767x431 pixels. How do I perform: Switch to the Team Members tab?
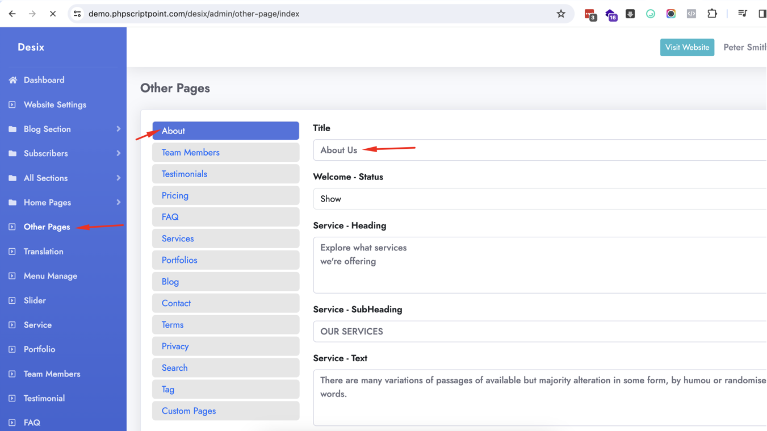click(x=225, y=152)
